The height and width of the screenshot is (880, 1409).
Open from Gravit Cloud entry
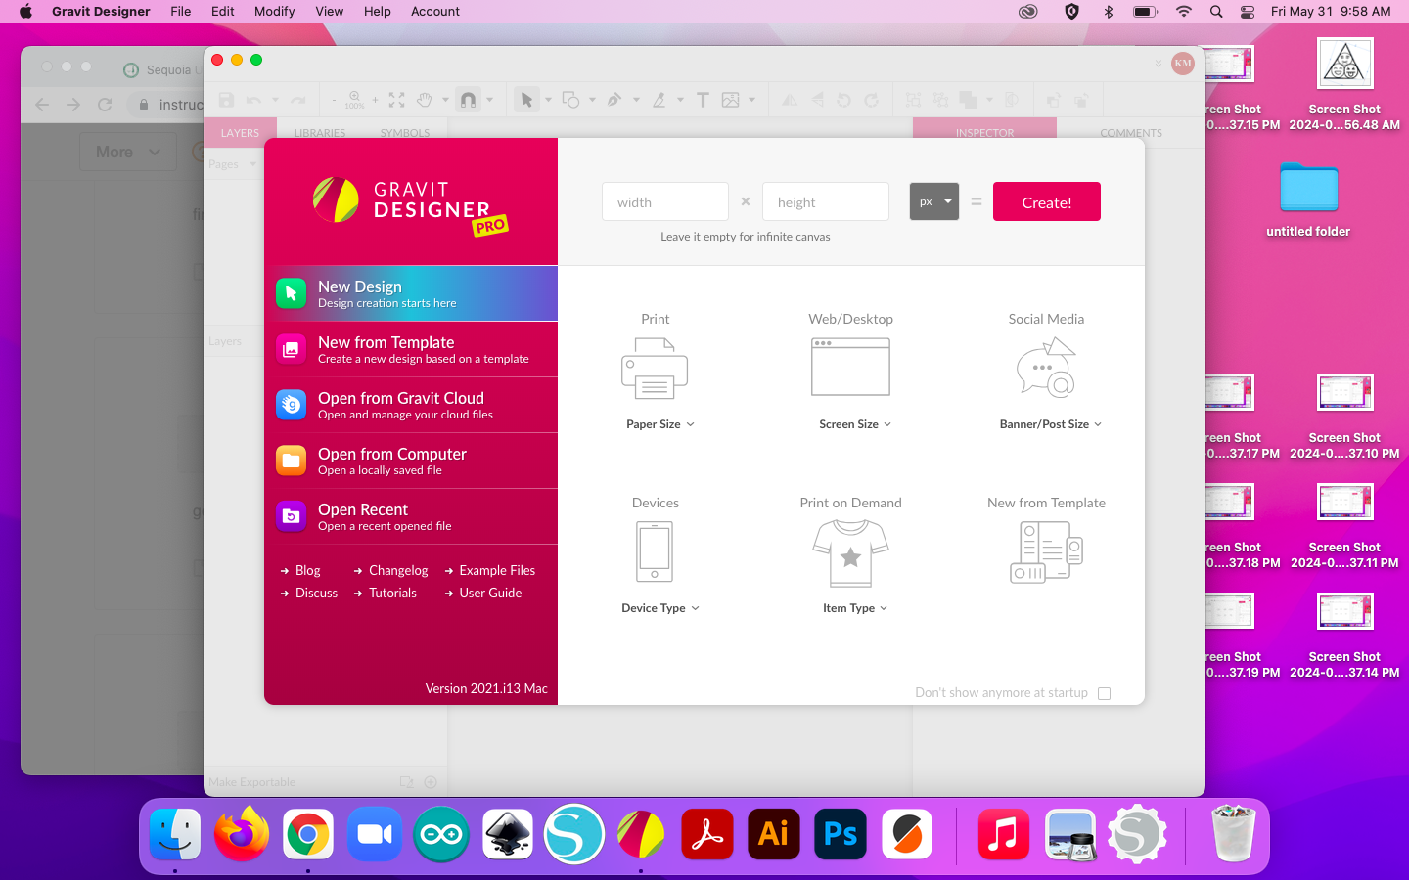[x=411, y=405]
